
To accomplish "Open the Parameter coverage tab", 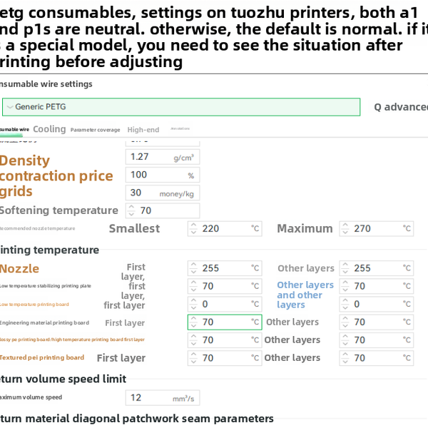I will pos(95,130).
